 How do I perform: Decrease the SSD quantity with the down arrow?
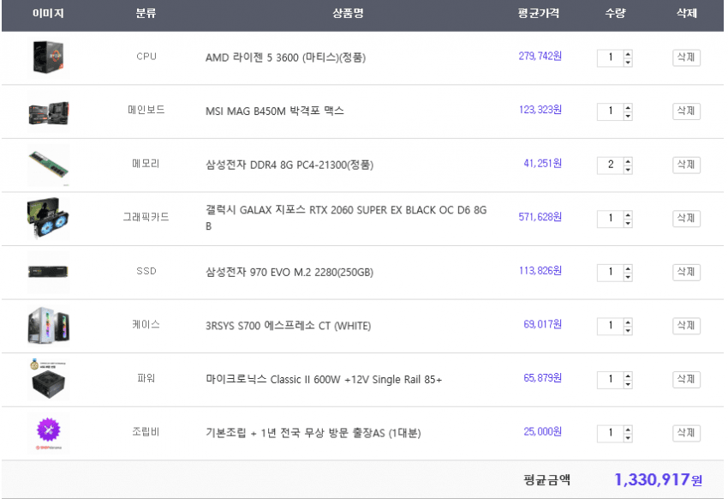tap(628, 276)
